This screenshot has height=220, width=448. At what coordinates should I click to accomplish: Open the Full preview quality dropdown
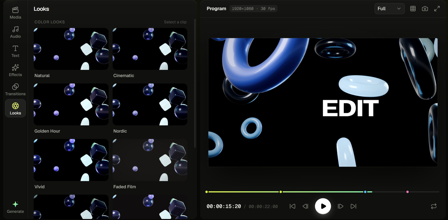click(x=389, y=9)
